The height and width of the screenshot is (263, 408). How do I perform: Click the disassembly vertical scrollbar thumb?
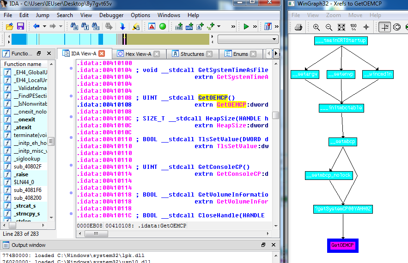275,115
